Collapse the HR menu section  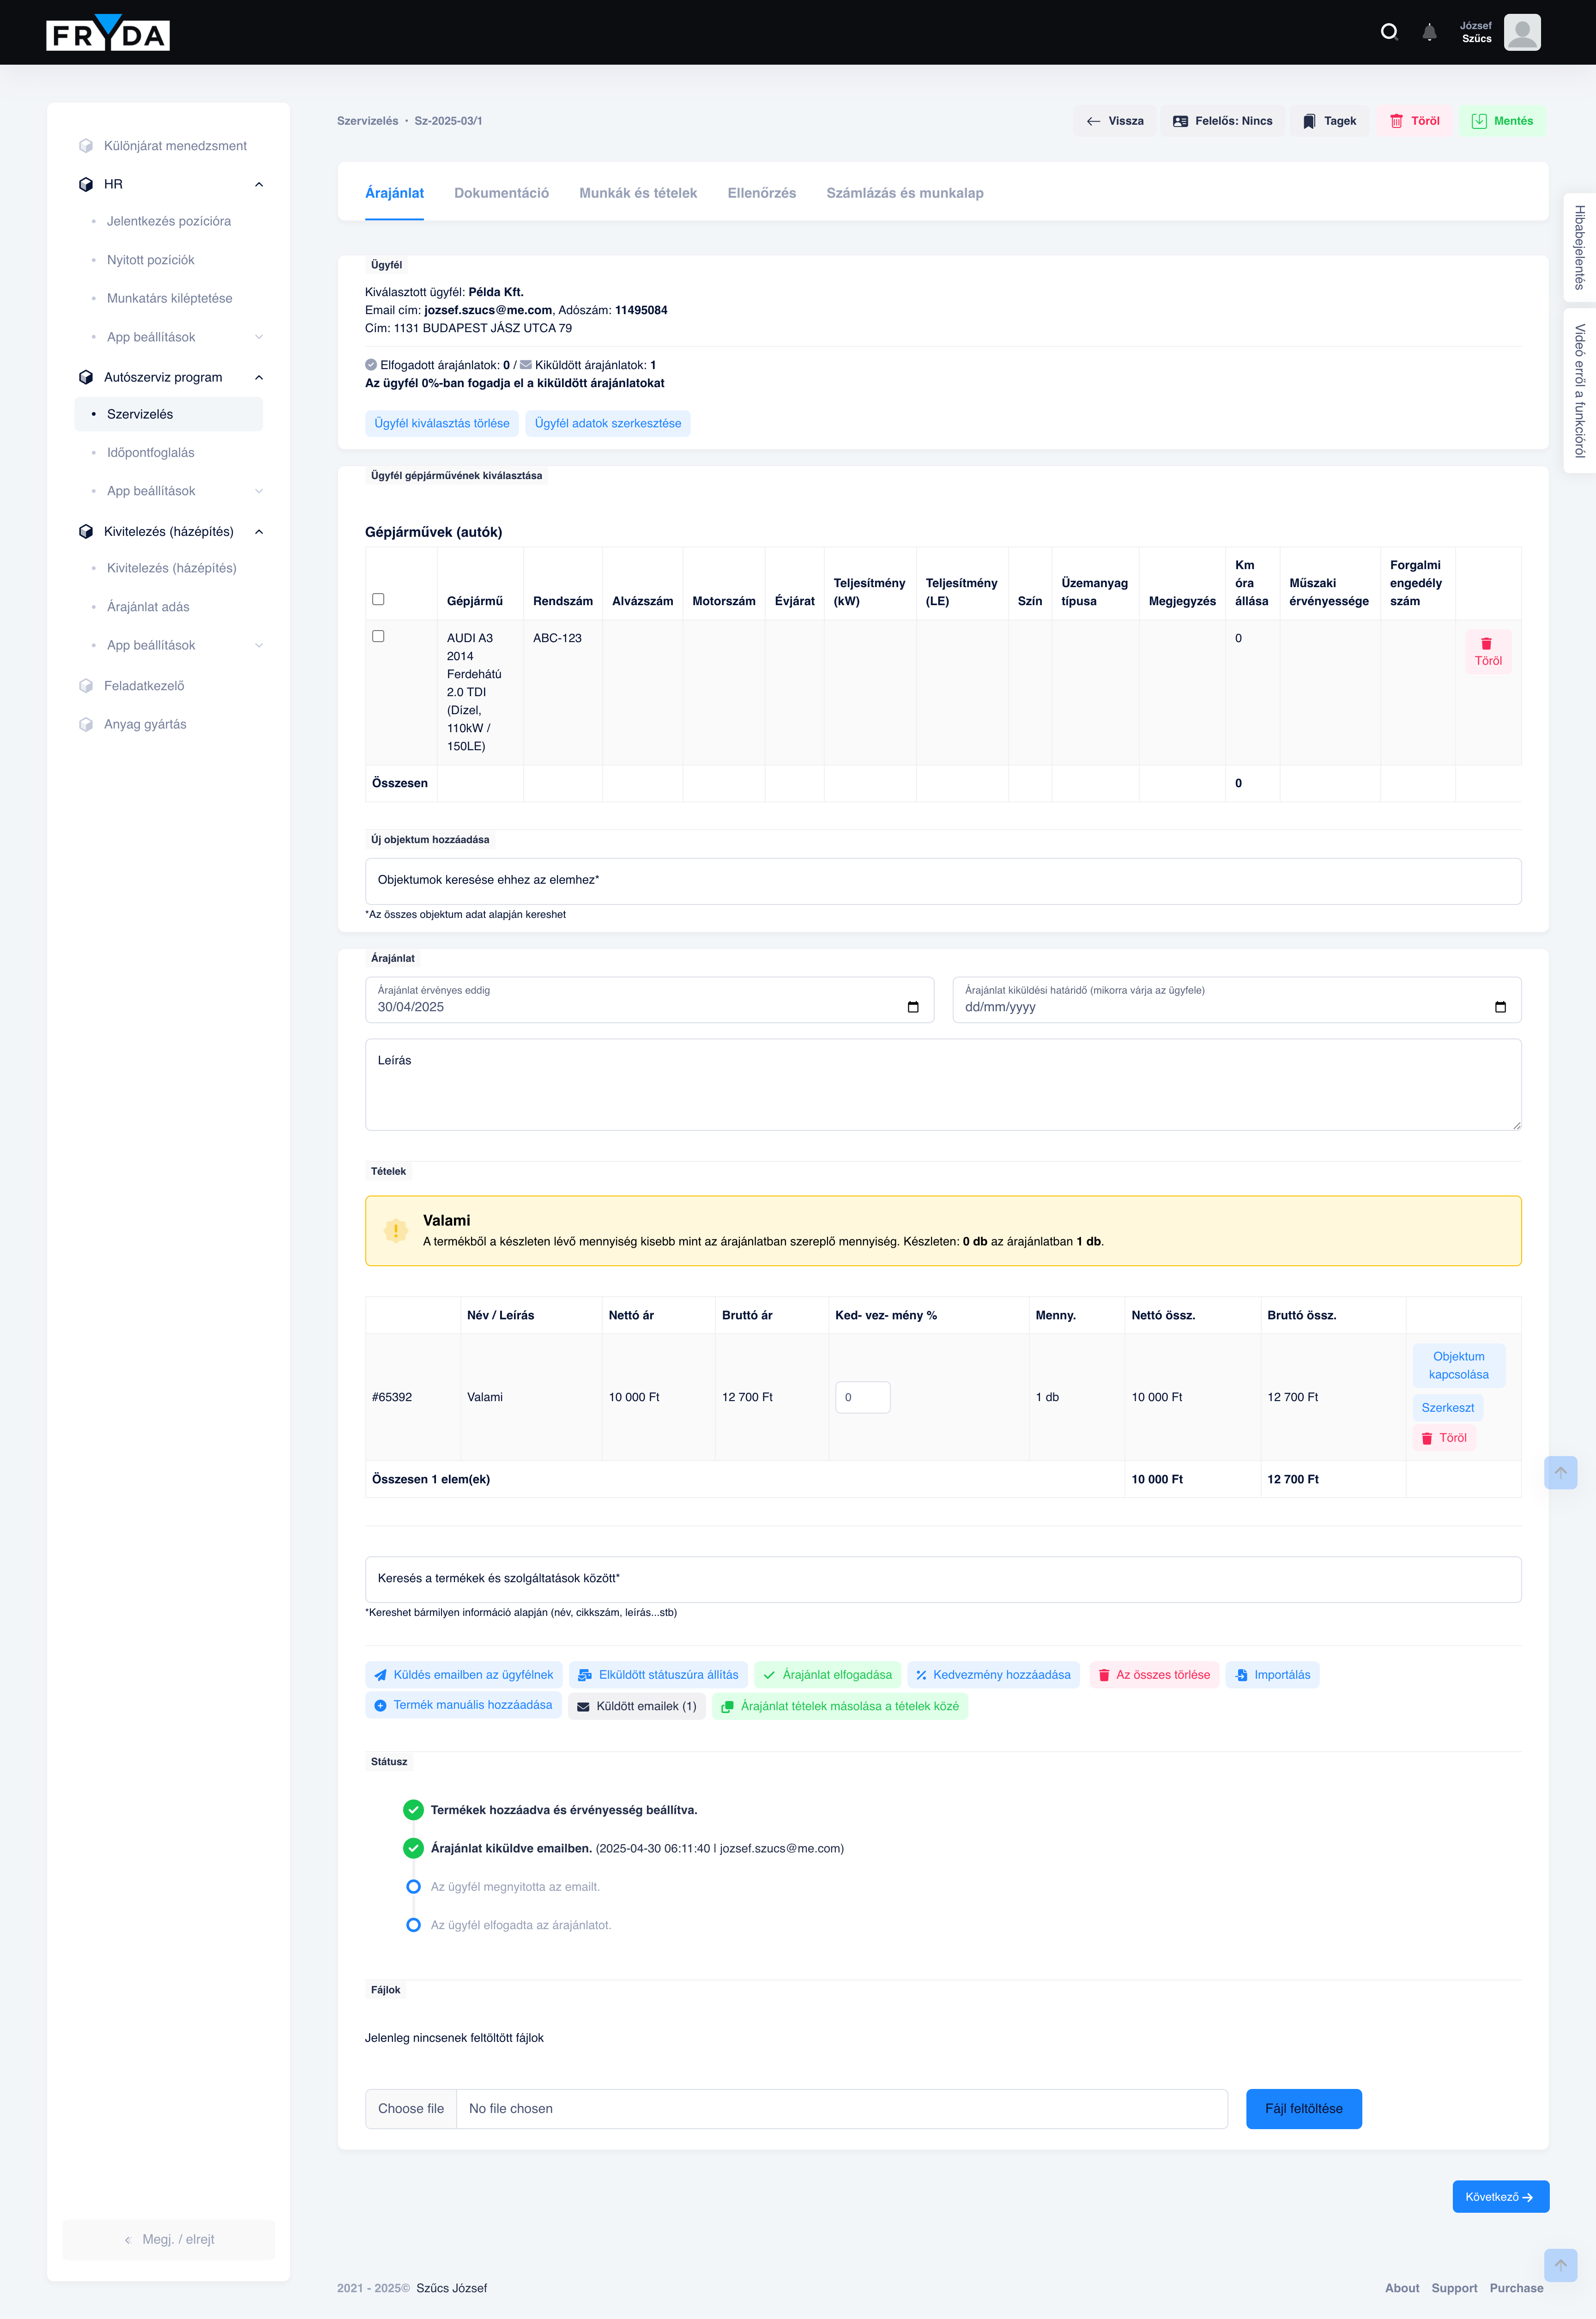click(259, 184)
